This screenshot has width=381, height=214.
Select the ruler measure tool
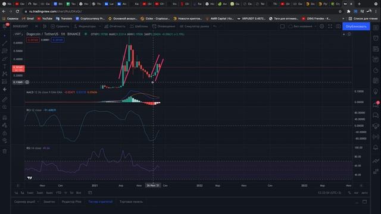click(x=5, y=99)
